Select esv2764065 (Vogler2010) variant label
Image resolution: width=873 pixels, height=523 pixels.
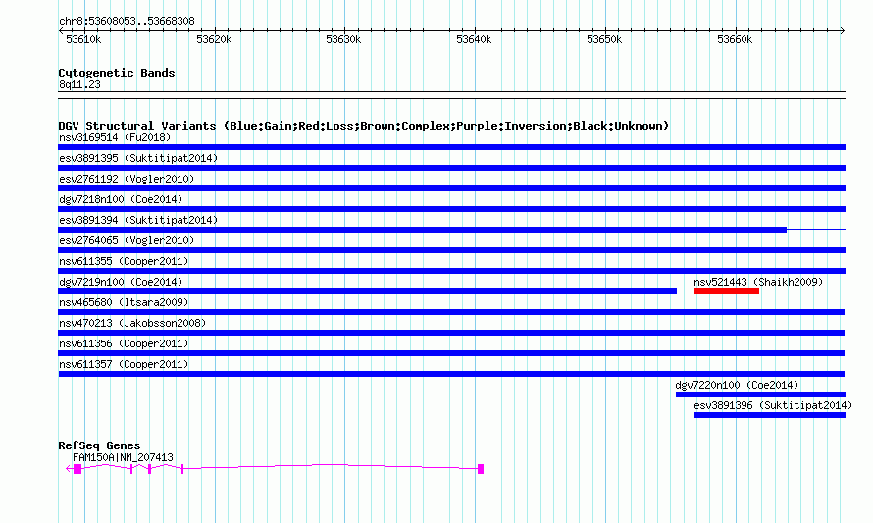tap(126, 240)
